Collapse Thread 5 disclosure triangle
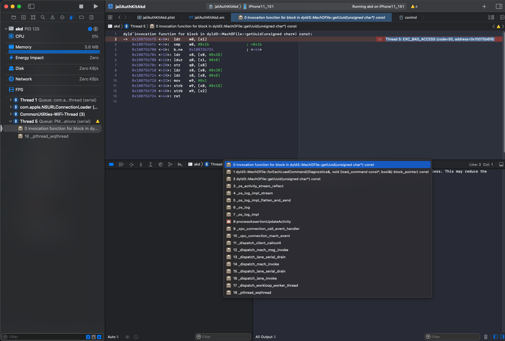505x341 pixels. point(11,121)
